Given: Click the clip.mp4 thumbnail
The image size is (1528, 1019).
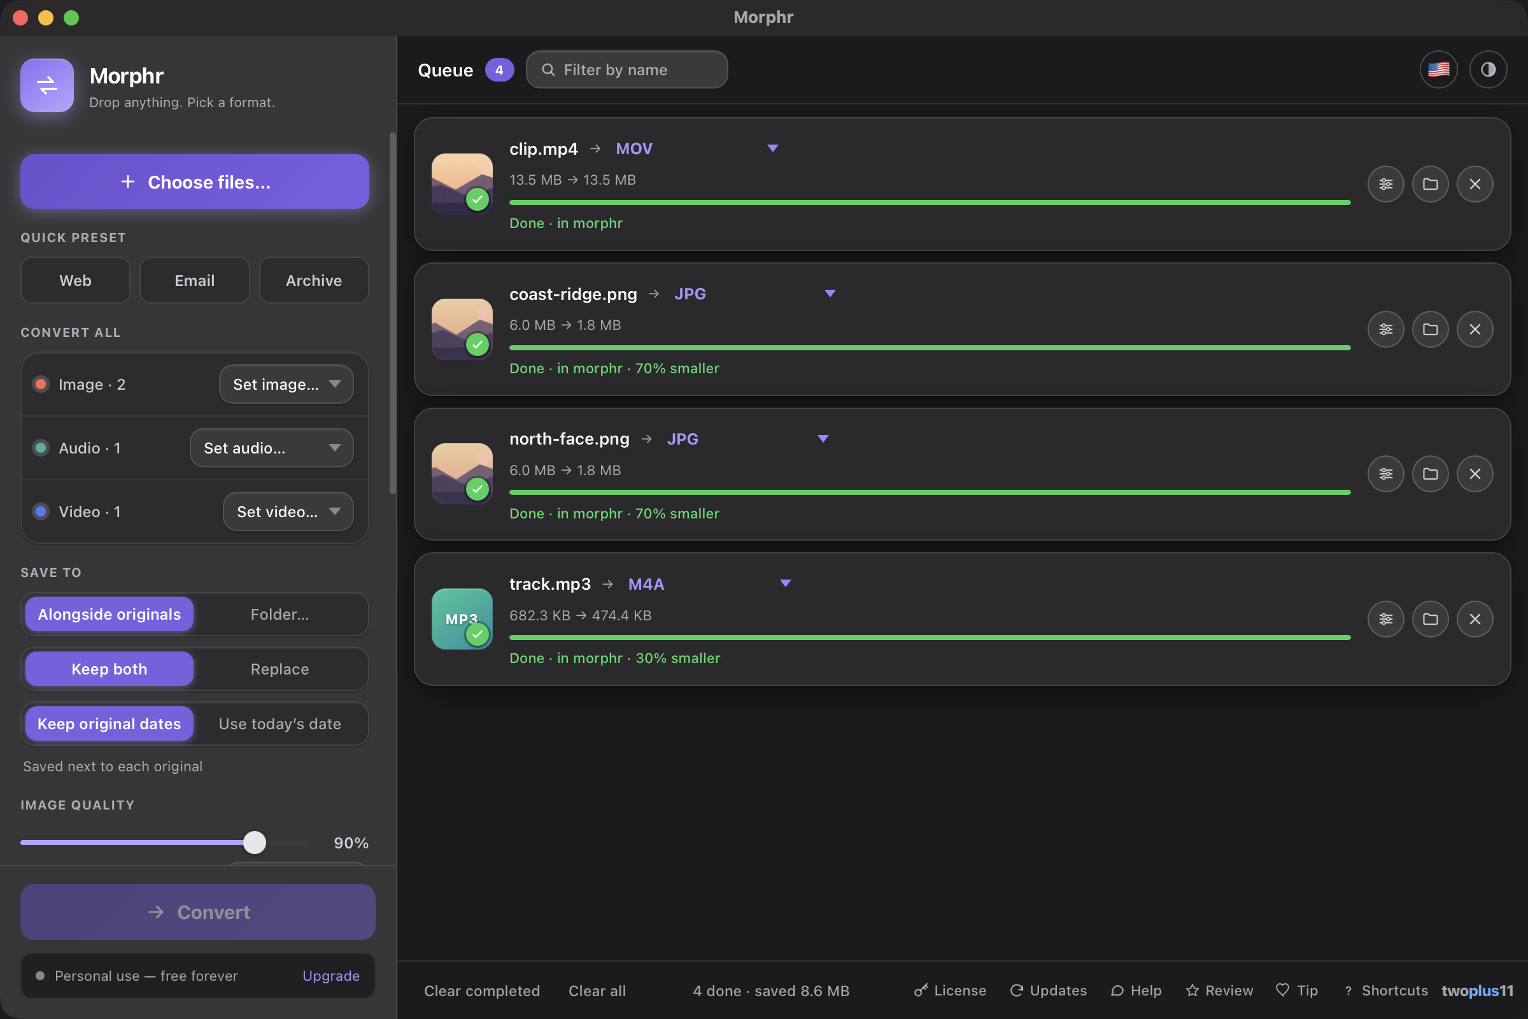Looking at the screenshot, I should pos(462,184).
